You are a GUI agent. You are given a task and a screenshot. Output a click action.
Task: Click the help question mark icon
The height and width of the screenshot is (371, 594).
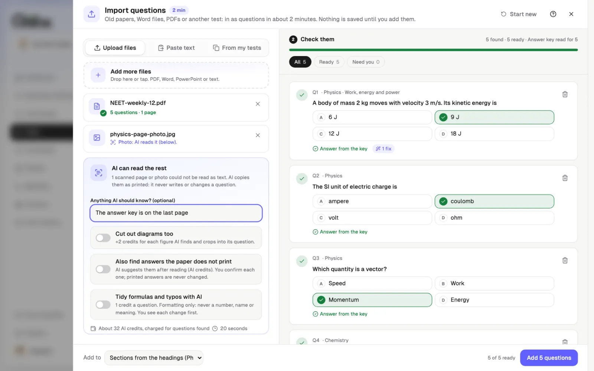(553, 14)
